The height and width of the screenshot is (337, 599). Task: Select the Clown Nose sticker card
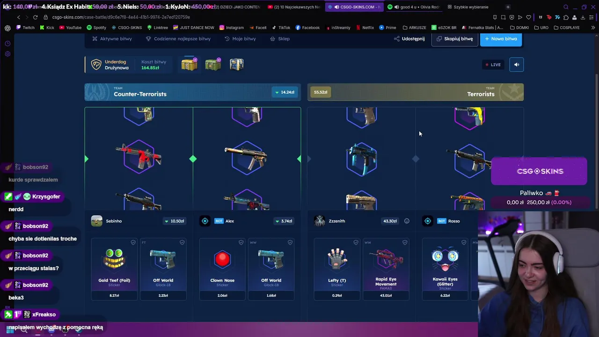pos(222,269)
